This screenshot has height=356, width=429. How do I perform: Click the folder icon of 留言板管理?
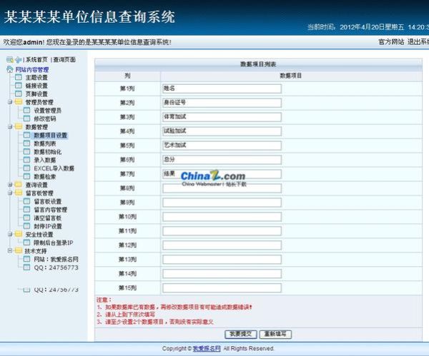click(19, 193)
